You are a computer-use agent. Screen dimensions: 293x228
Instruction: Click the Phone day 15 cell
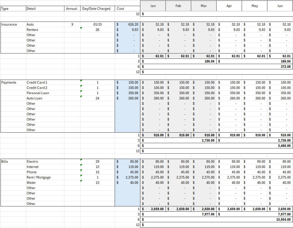(x=98, y=172)
